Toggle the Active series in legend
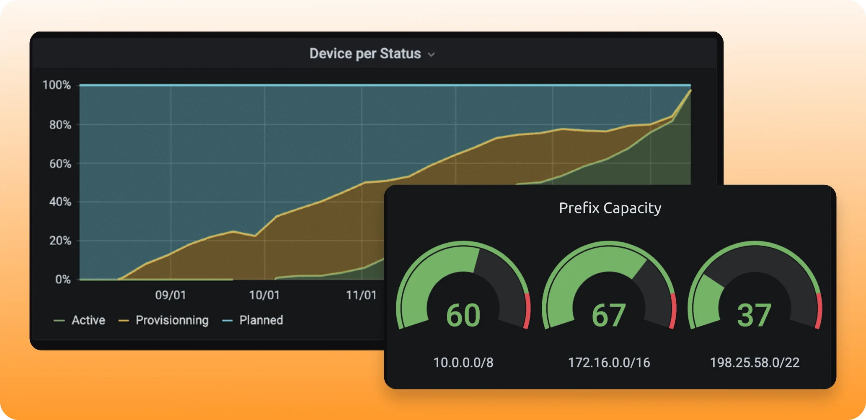This screenshot has width=866, height=420. (88, 320)
